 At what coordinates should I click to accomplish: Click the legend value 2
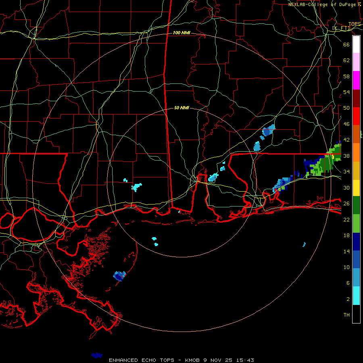click(x=348, y=299)
